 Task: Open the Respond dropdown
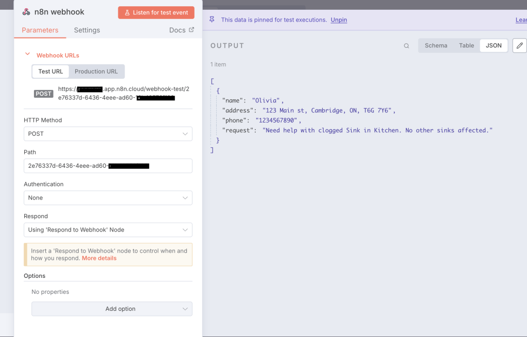108,230
